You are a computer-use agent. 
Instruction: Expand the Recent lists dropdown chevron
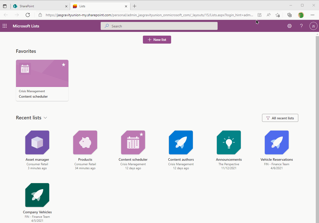pos(45,118)
